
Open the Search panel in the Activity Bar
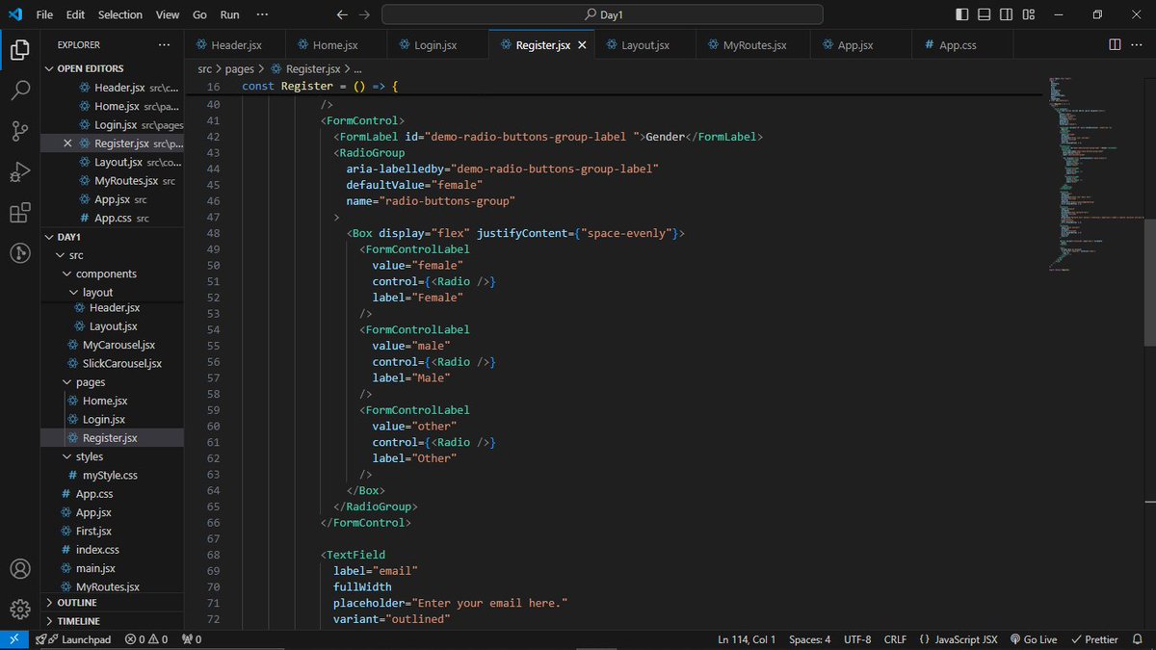20,91
